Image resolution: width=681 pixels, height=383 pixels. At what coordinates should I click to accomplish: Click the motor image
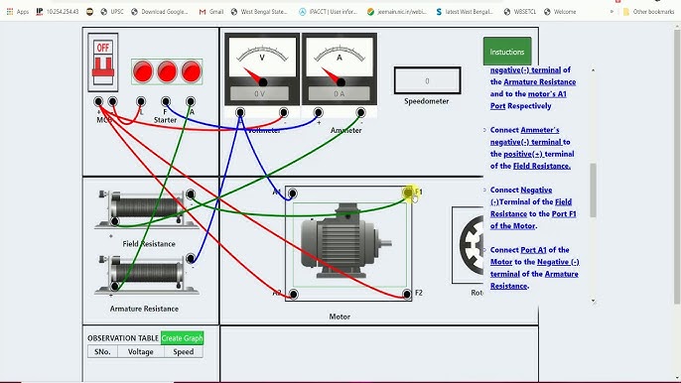pos(345,241)
